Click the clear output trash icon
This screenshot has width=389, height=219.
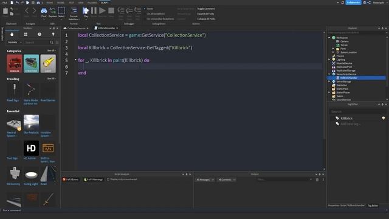[317, 179]
